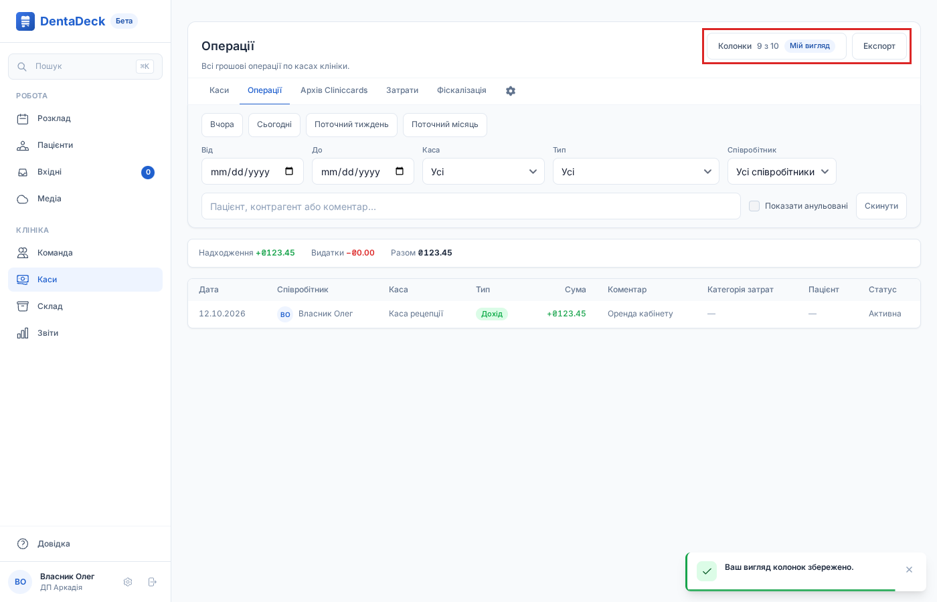Image resolution: width=937 pixels, height=602 pixels.
Task: Filter by Поточний місяць
Action: 445,124
